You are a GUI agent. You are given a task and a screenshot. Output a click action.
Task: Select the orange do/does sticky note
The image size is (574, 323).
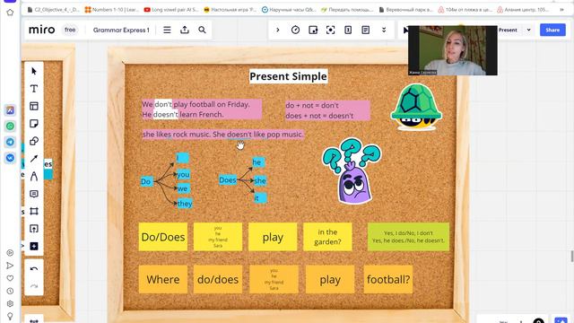pos(218,279)
